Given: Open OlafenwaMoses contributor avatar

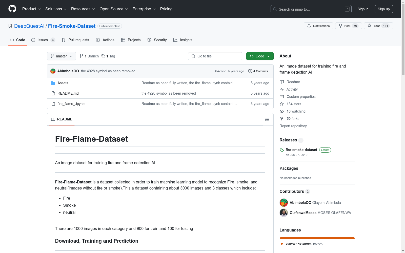Looking at the screenshot, I should [x=284, y=213].
